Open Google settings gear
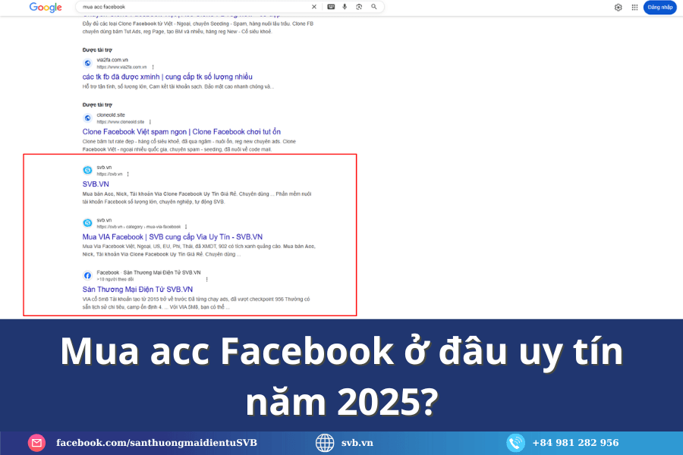Screen dimensions: 683x455 click(x=618, y=8)
